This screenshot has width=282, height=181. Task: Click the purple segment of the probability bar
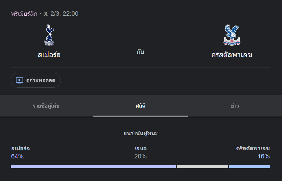[93, 166]
